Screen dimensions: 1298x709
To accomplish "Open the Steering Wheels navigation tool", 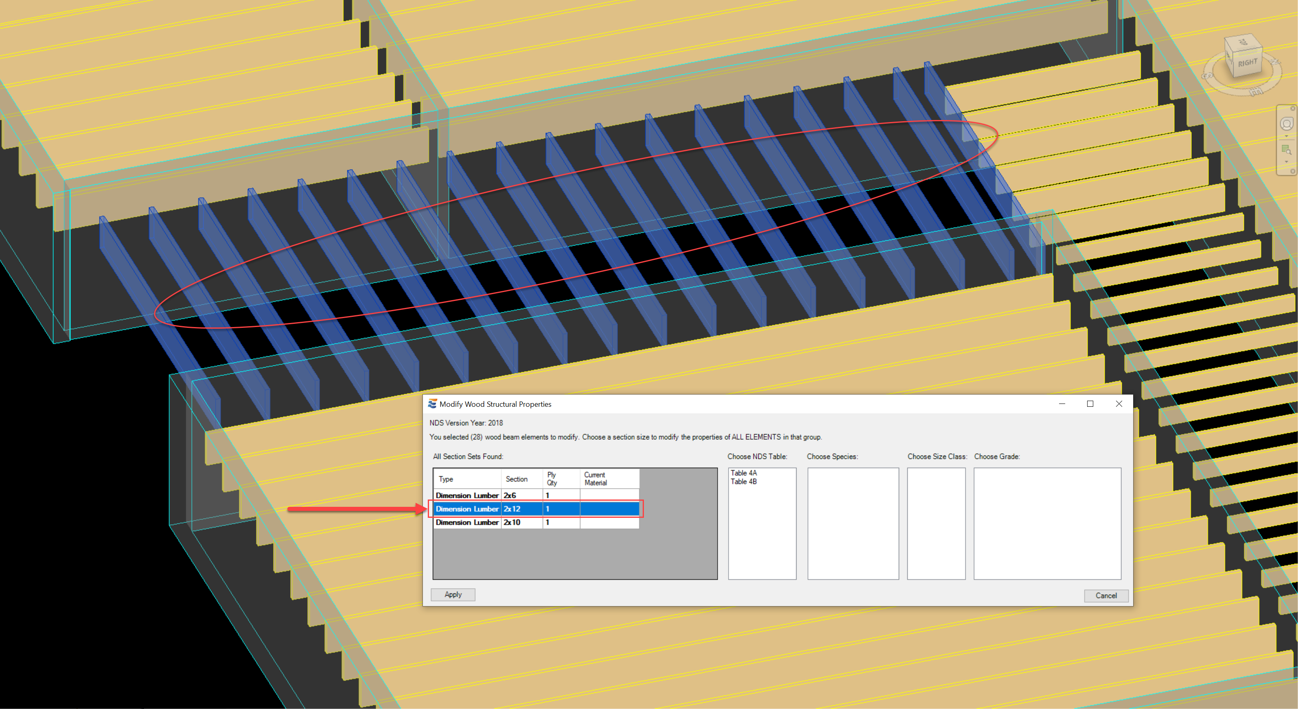I will point(1287,124).
